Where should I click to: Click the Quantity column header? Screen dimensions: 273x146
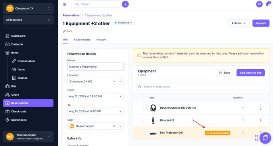238,98
